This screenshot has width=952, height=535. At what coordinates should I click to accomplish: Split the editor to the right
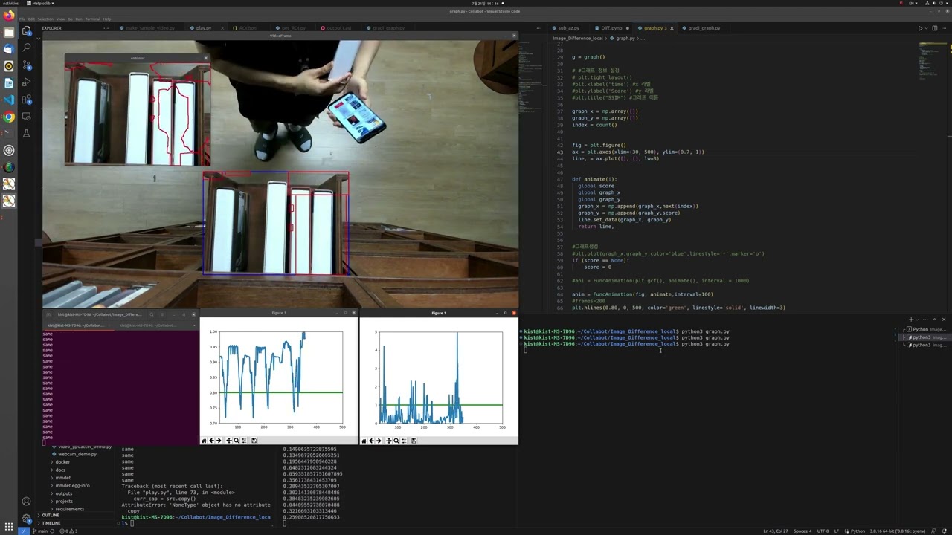point(935,28)
